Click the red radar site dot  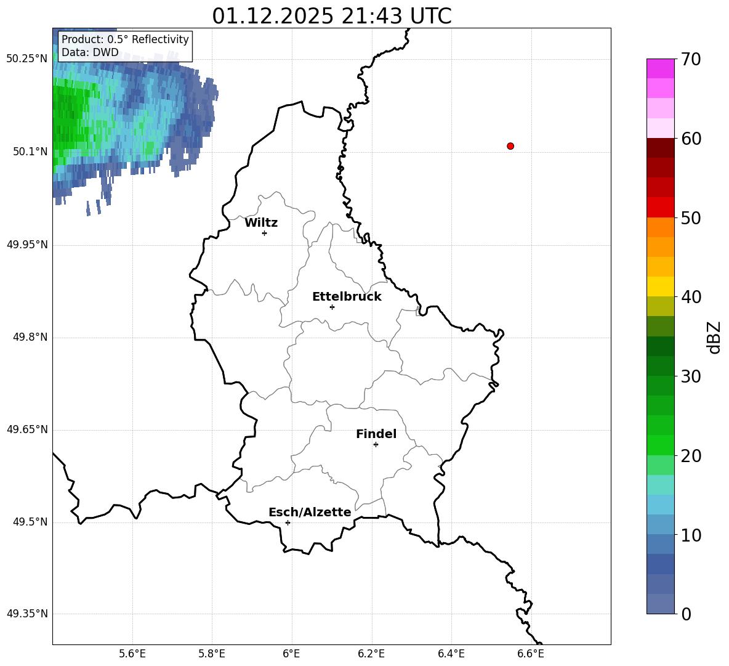(510, 146)
